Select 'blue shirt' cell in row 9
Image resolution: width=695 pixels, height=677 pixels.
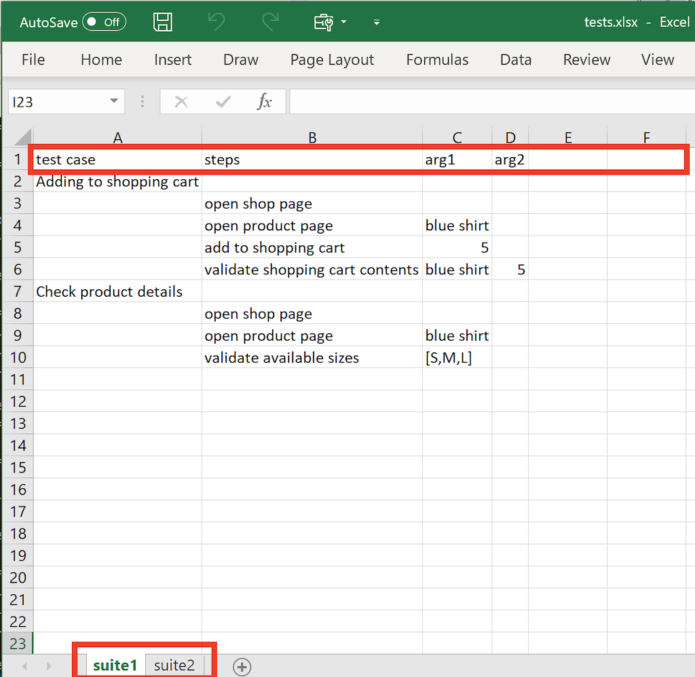pos(457,335)
